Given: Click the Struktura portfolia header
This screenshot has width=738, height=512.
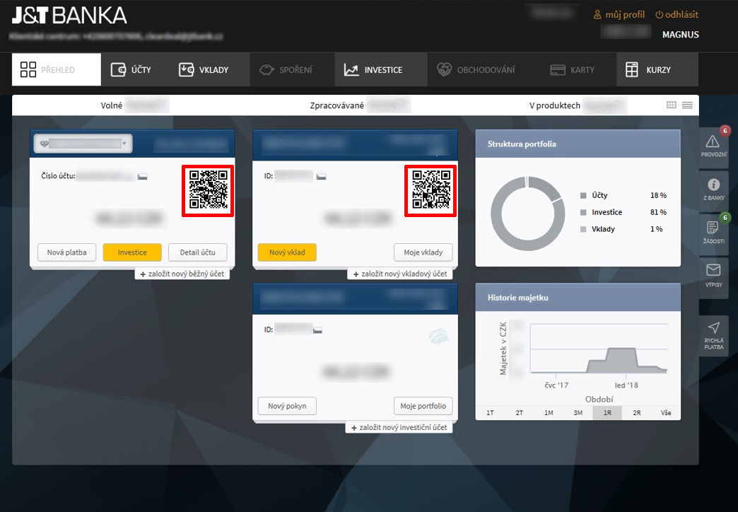Looking at the screenshot, I should pos(578,144).
